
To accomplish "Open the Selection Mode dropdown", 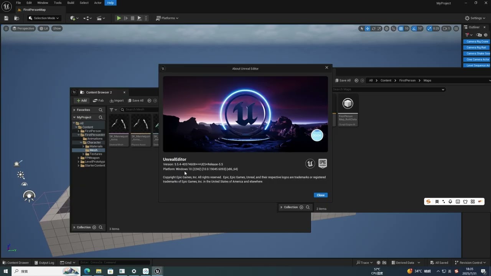I will 44,18.
